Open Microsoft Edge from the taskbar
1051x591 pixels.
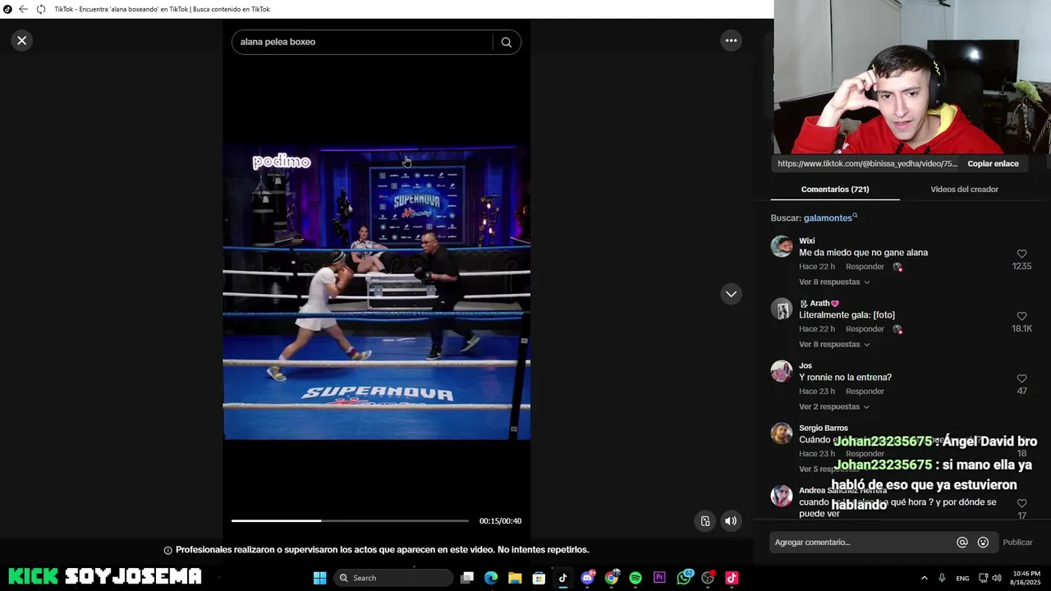491,578
